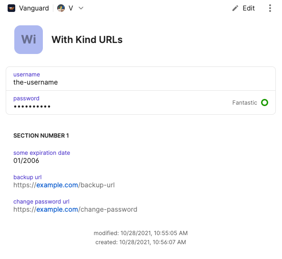This screenshot has height=259, width=282.
Task: Click the SECTION NUMBER 1 heading
Action: coord(41,136)
